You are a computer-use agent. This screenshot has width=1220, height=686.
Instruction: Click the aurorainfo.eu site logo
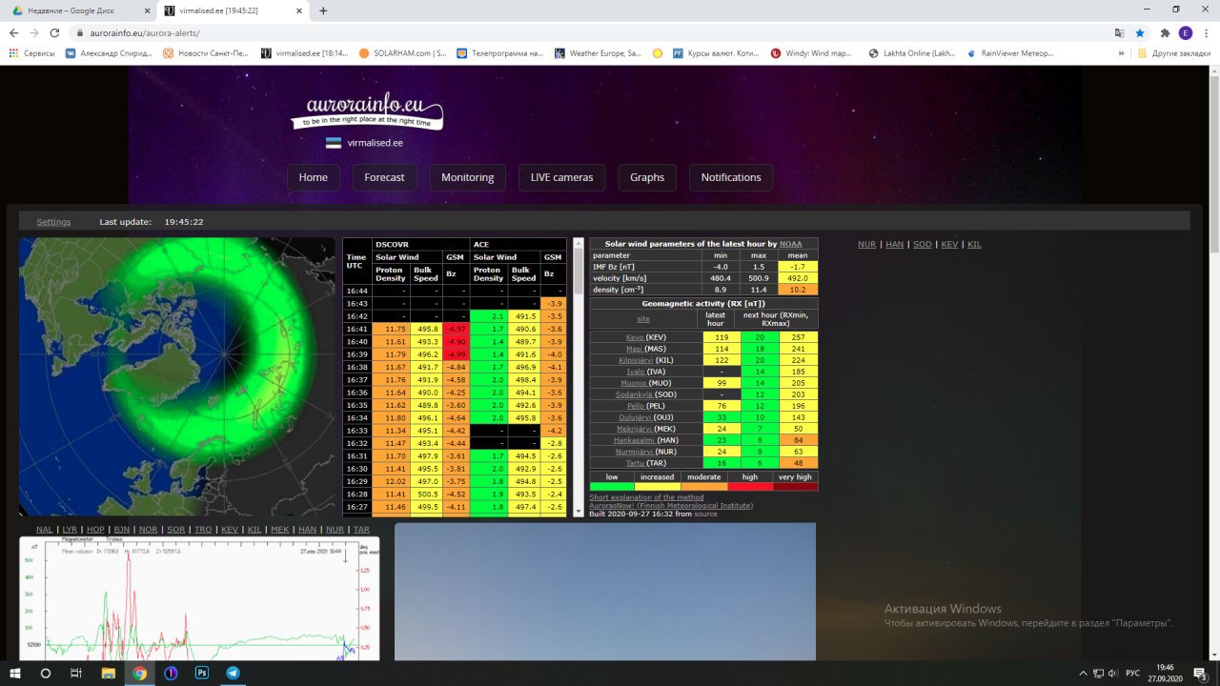click(367, 112)
